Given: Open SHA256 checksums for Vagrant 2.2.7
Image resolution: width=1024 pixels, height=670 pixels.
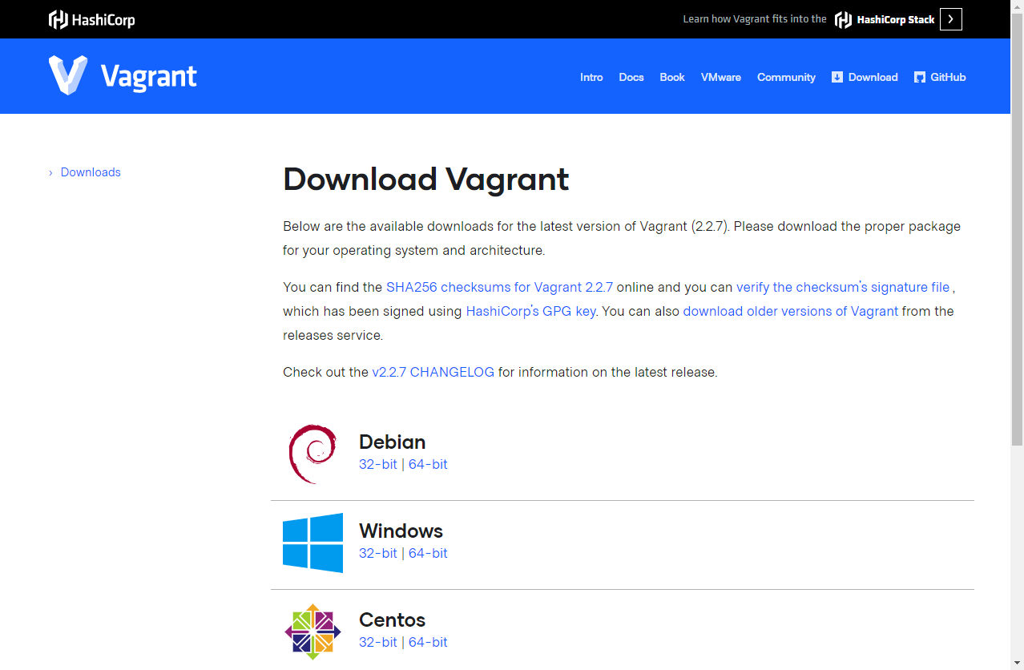Looking at the screenshot, I should (x=499, y=287).
